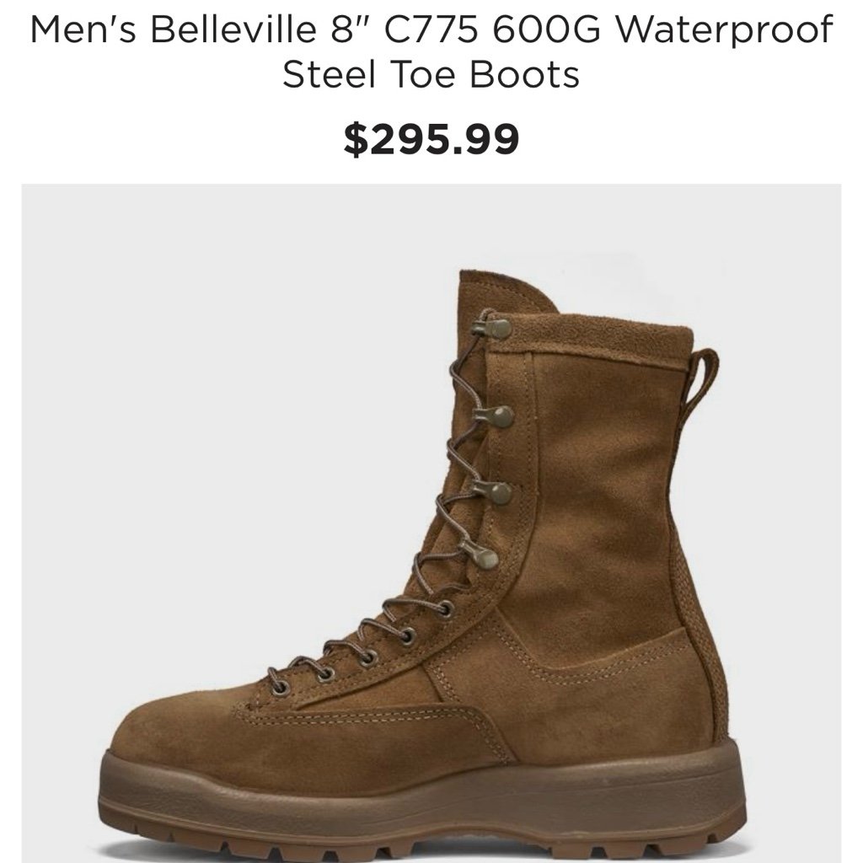
Task: Click "Steel Toe Boots" in the title
Action: pos(431,74)
